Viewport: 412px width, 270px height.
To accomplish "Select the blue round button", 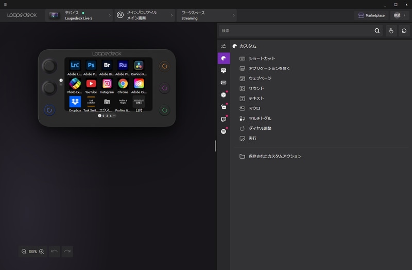I will click(49, 110).
